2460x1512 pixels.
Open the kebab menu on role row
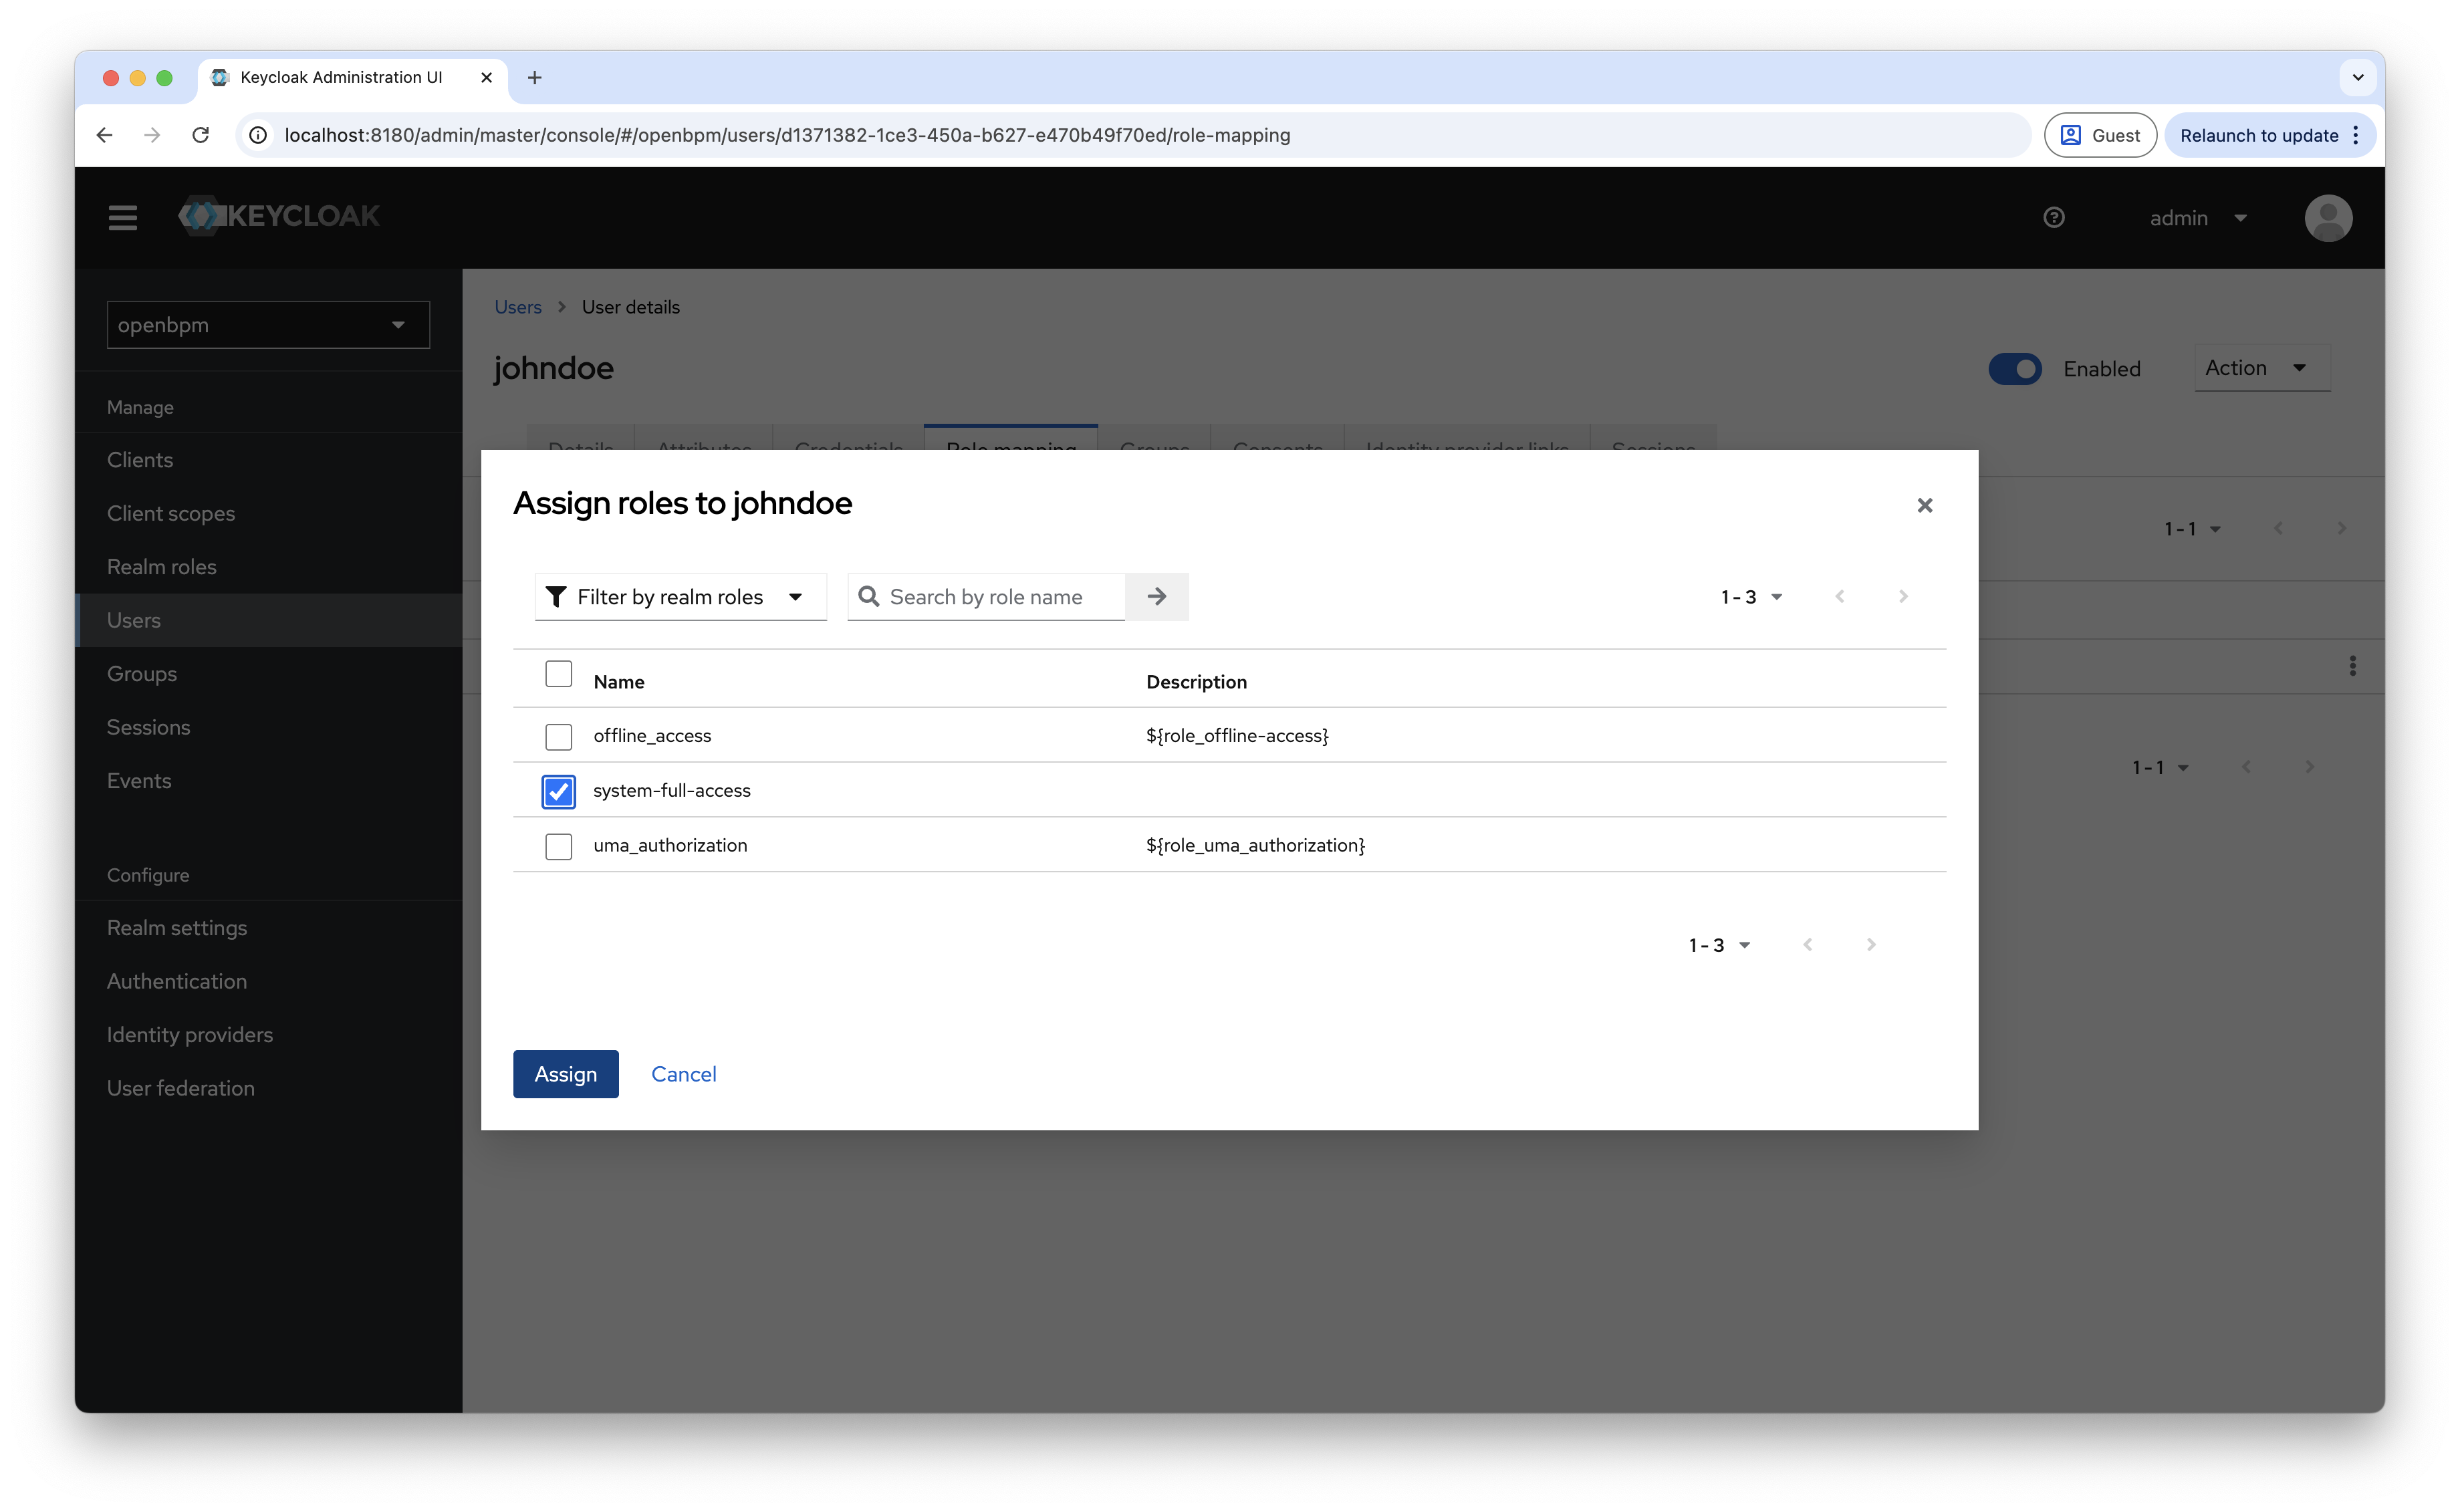2352,666
